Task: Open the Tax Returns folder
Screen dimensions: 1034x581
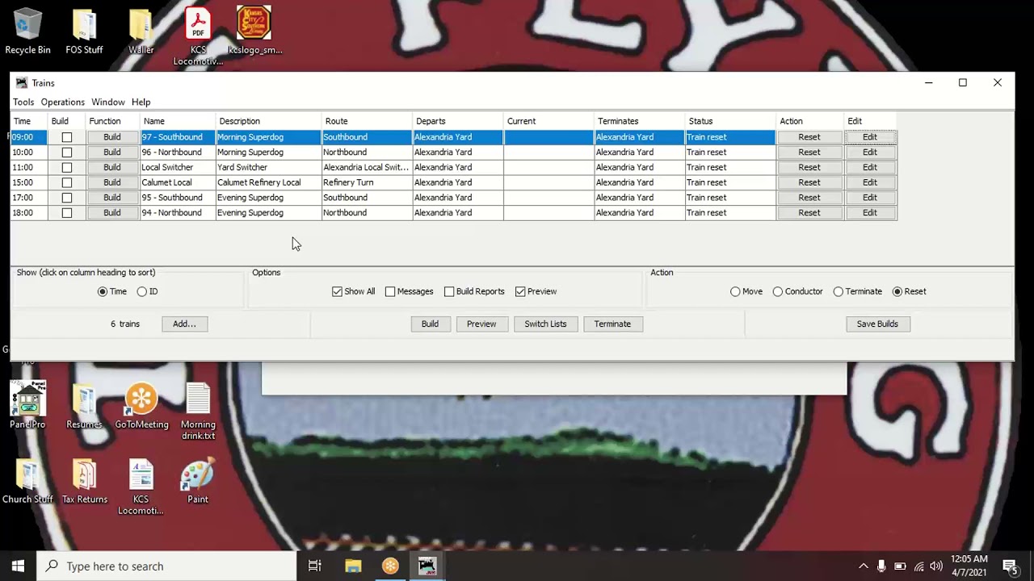Action: (x=84, y=481)
